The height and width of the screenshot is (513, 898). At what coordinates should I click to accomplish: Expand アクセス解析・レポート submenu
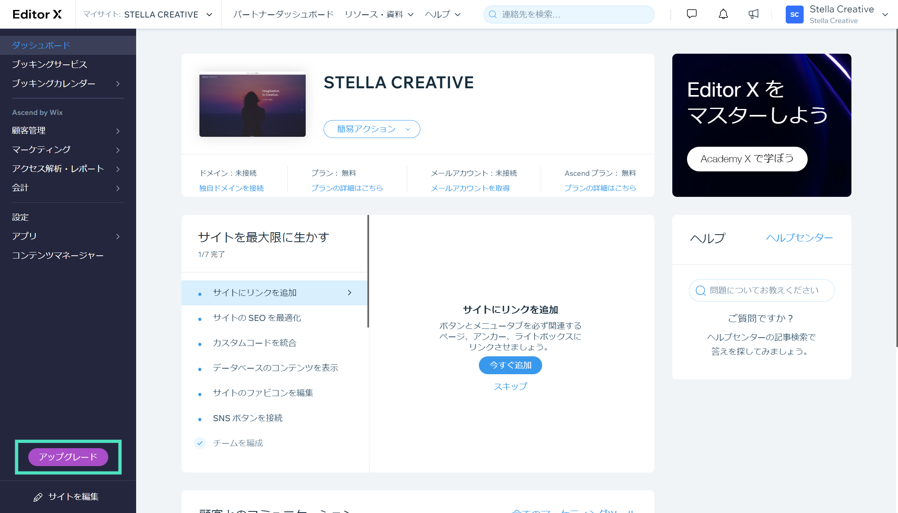coord(118,169)
